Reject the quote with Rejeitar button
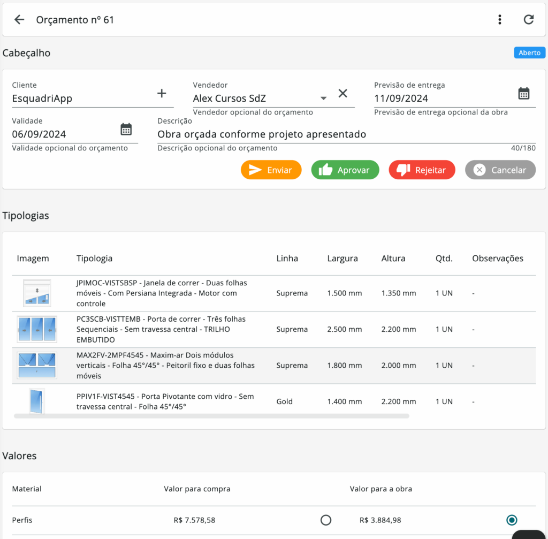548x539 pixels. click(x=422, y=170)
